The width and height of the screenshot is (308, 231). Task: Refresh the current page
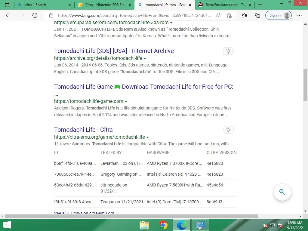tap(35, 15)
